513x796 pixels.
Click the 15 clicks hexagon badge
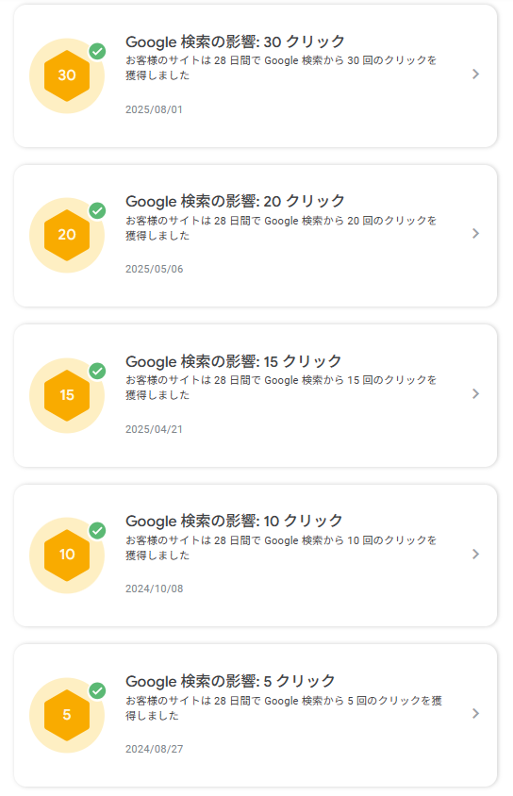click(67, 395)
